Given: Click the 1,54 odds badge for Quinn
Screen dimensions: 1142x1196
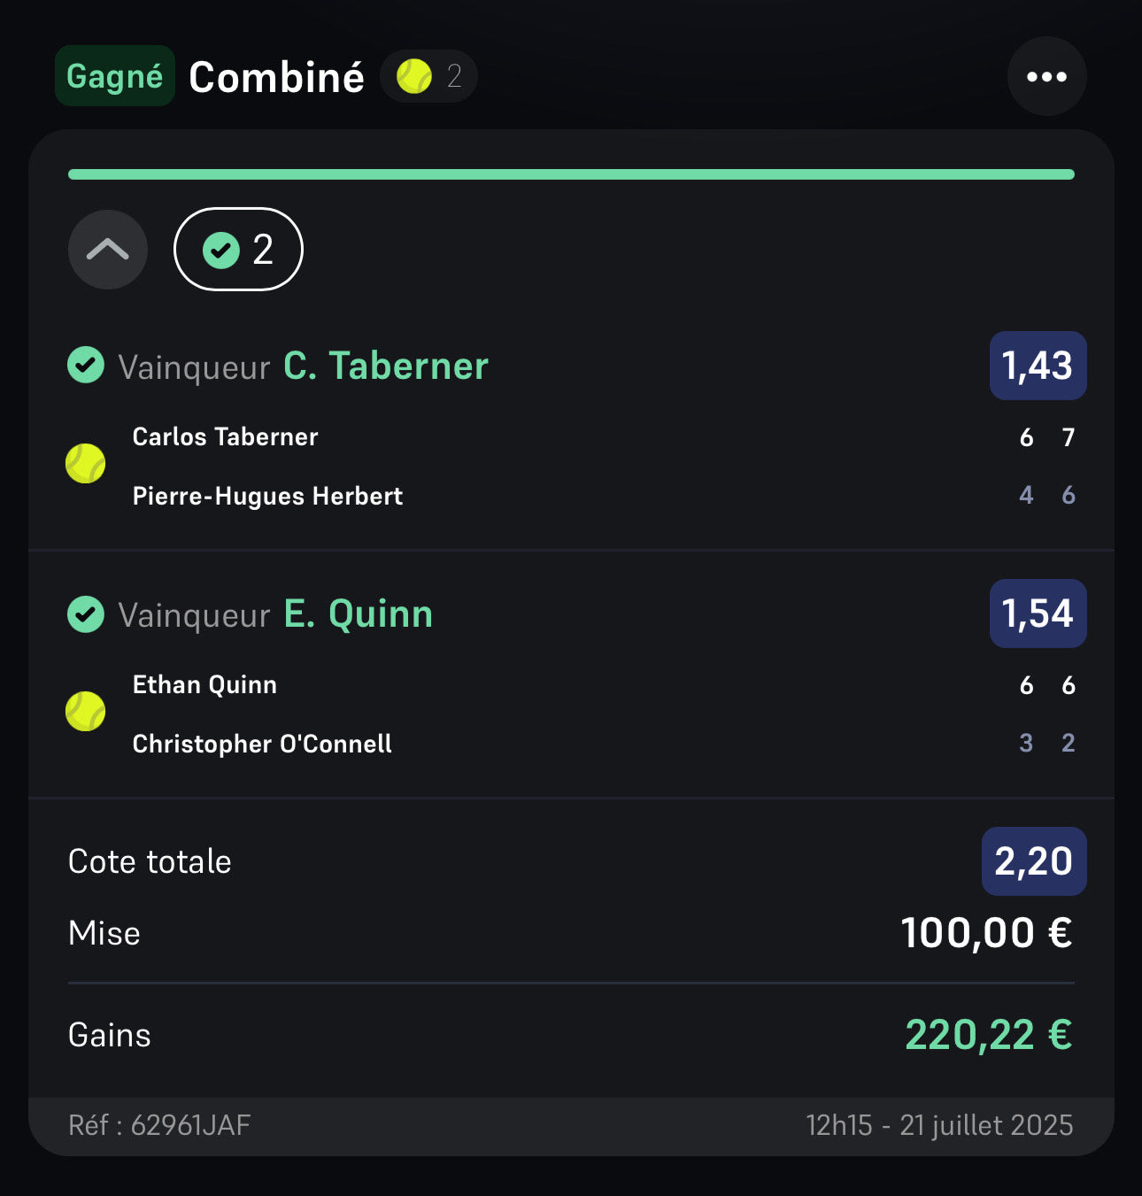Looking at the screenshot, I should coord(1038,613).
